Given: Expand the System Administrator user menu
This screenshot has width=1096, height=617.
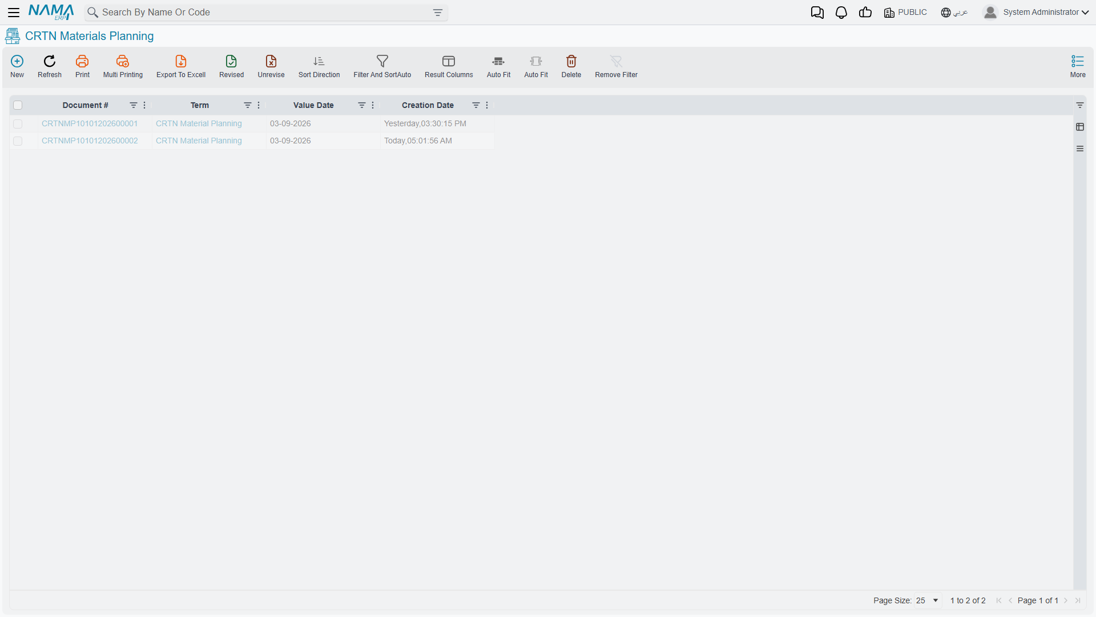Looking at the screenshot, I should [x=1046, y=12].
